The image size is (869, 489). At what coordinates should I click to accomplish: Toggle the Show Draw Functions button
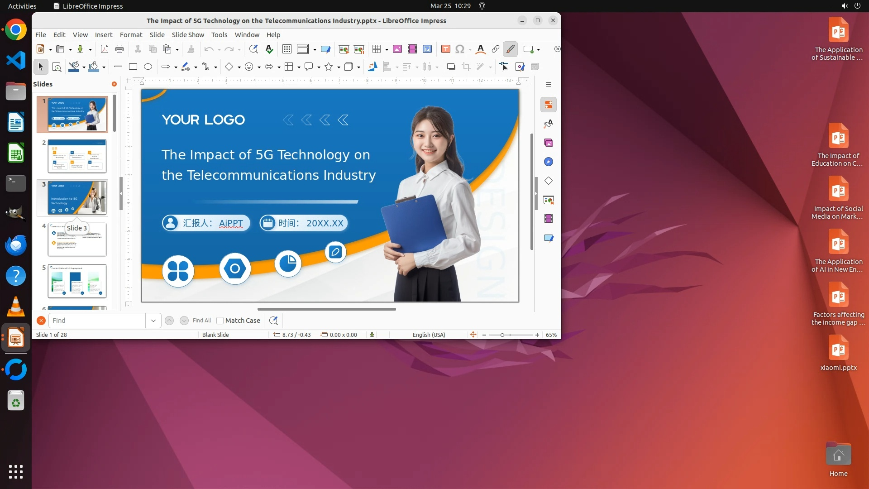510,49
